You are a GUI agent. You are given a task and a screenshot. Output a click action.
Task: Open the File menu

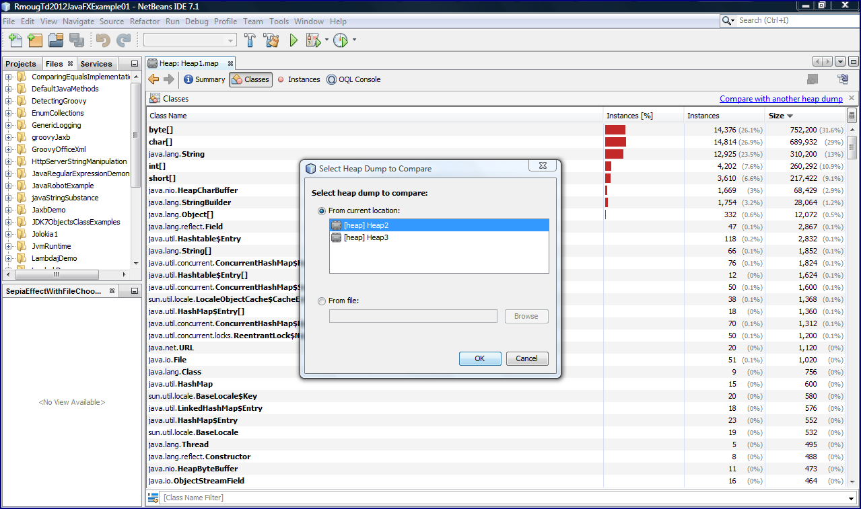[x=9, y=22]
